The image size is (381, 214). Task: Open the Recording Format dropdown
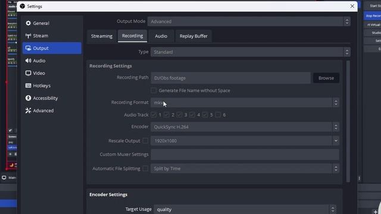click(245, 103)
